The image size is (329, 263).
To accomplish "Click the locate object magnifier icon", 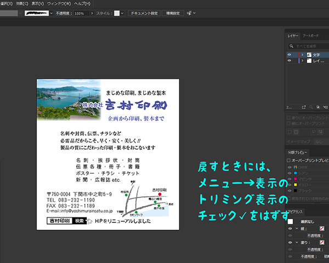I will [311, 107].
